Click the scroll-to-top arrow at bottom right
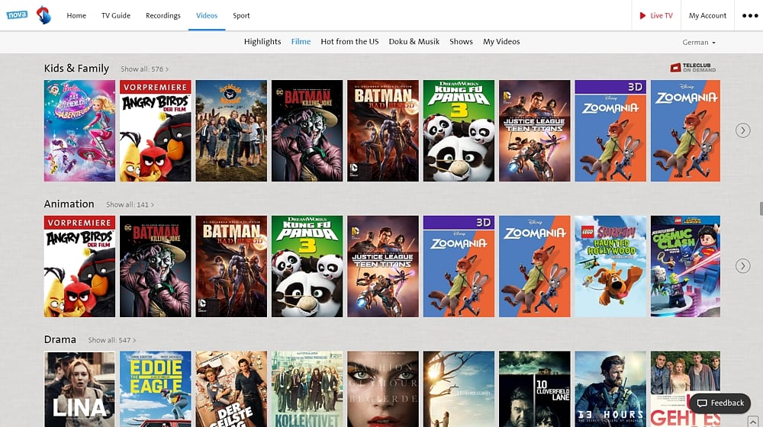Screen dimensions: 763x427 click(753, 421)
